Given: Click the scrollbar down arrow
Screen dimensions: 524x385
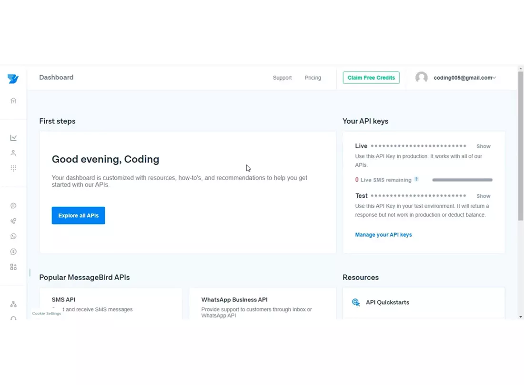Looking at the screenshot, I should pos(521,317).
